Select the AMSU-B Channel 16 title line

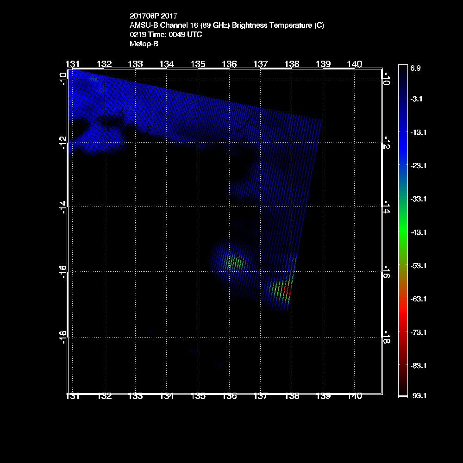[x=227, y=25]
